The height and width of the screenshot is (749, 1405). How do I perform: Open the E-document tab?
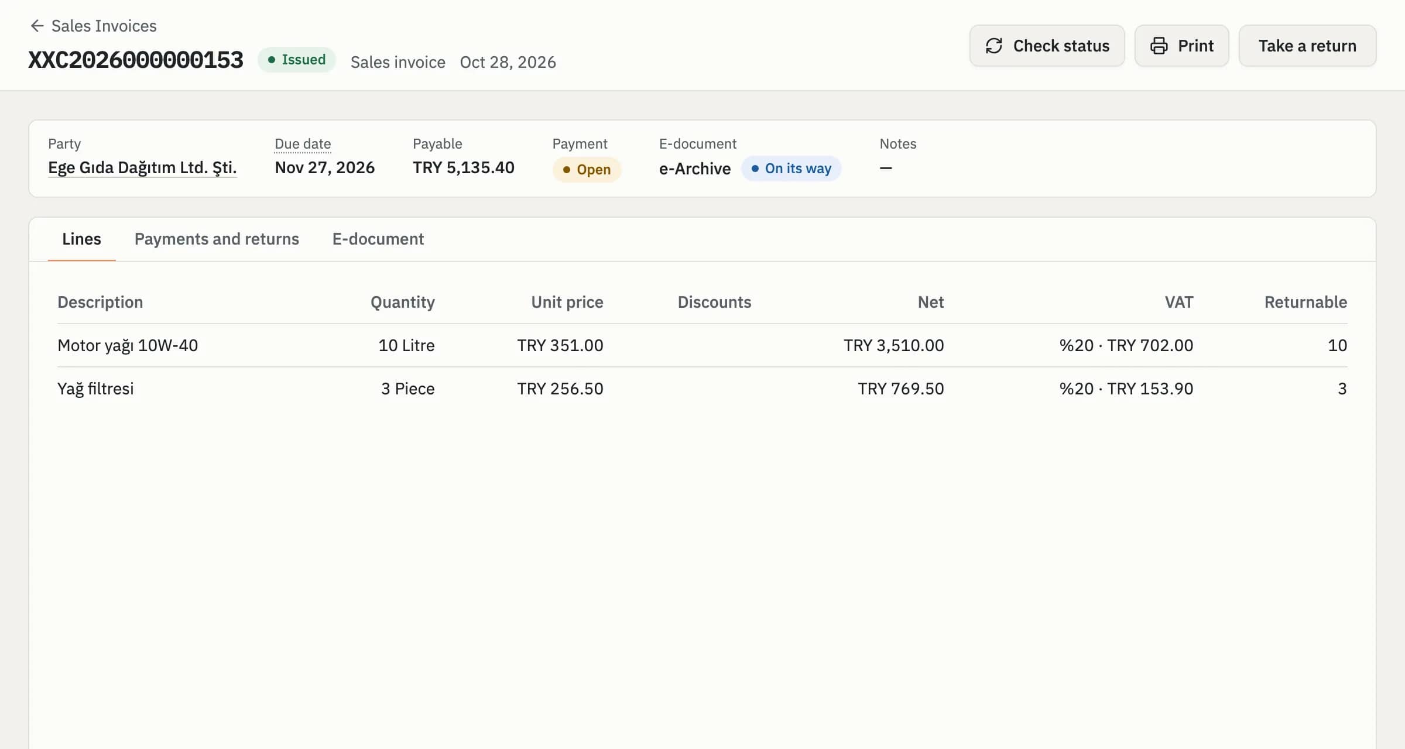tap(378, 239)
